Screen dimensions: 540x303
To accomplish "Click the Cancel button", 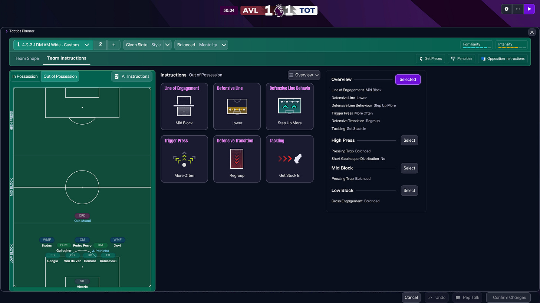I will [411, 297].
